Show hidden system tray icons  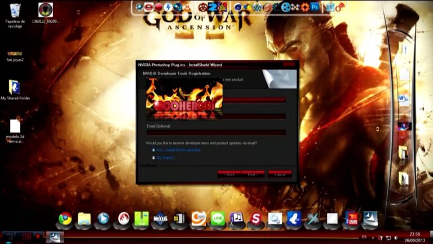[x=373, y=238]
